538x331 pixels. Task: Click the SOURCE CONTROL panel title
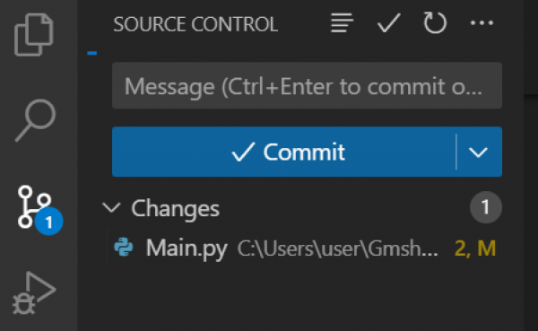(x=195, y=24)
